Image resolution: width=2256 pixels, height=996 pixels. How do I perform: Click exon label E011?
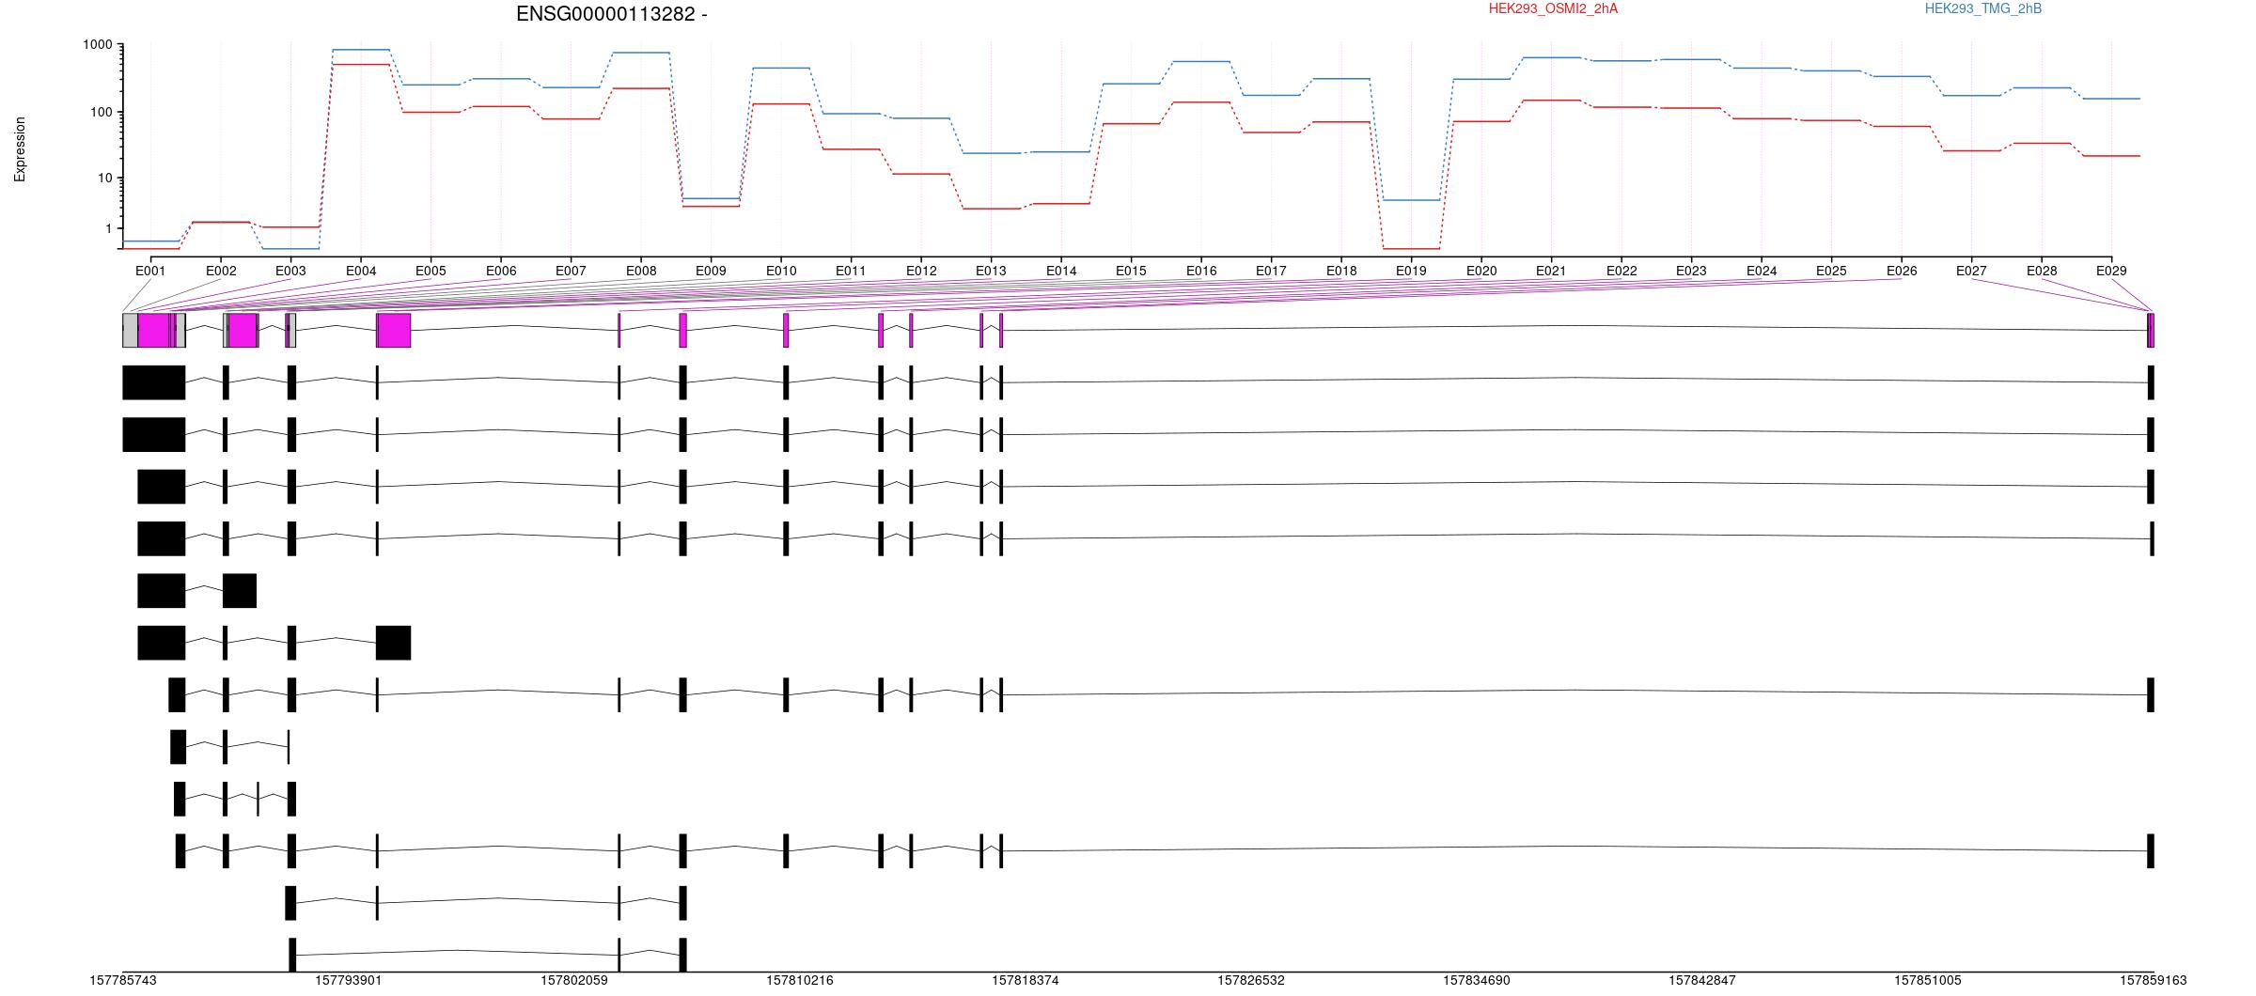click(851, 271)
